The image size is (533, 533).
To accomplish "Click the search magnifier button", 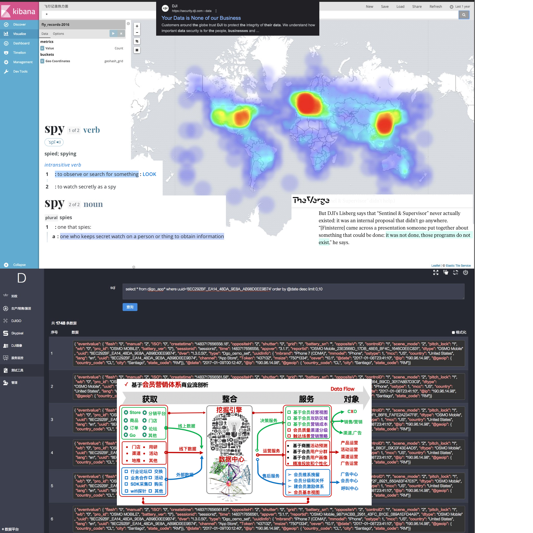I will coord(464,15).
